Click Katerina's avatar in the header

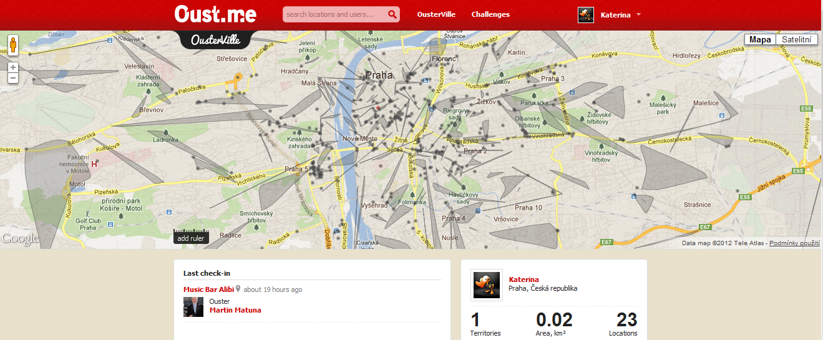click(586, 15)
